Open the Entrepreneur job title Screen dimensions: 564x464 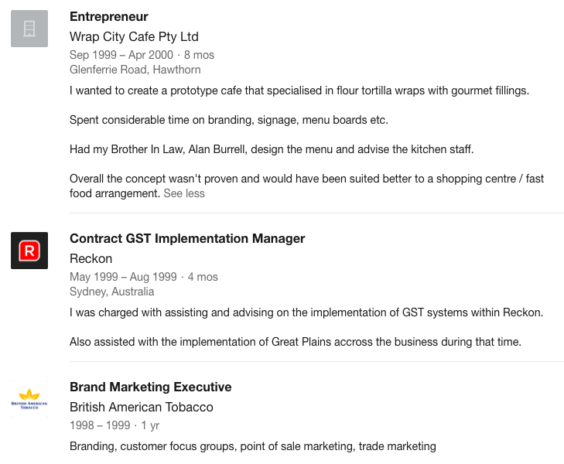[x=109, y=16]
